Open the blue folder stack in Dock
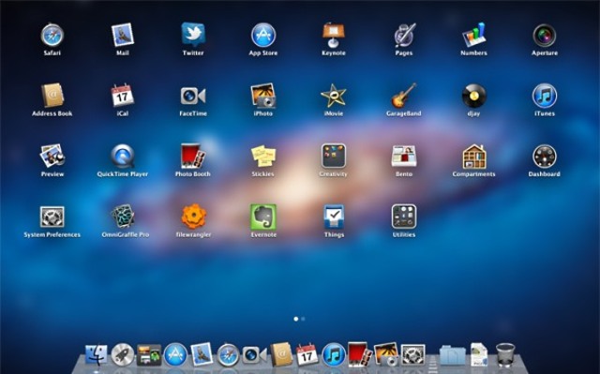Screen dimensions: 600x374 (x=453, y=355)
